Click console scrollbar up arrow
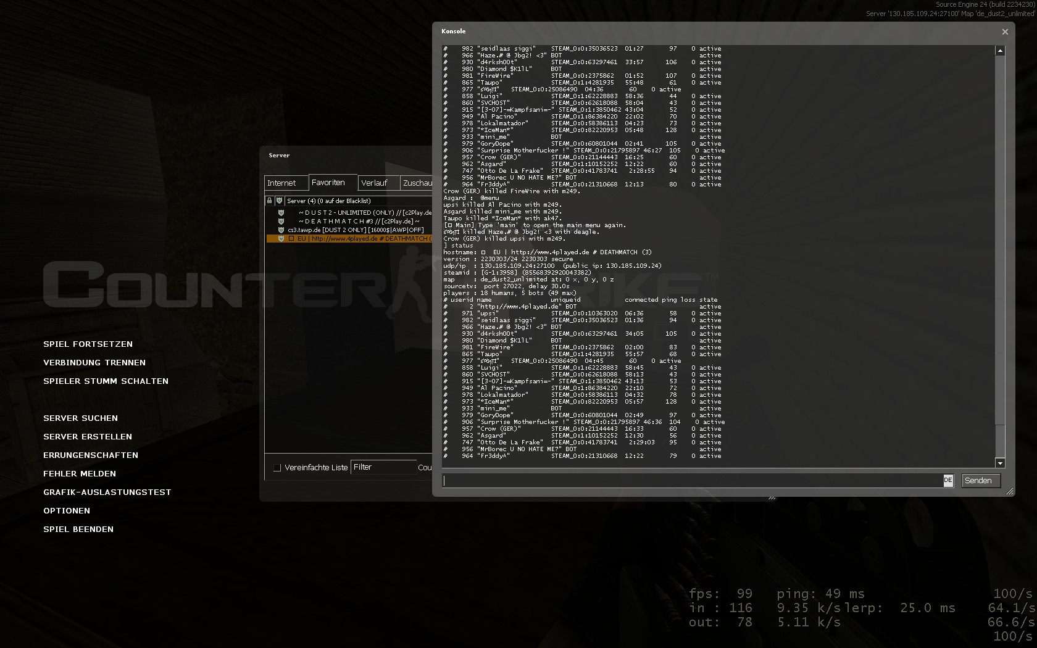This screenshot has width=1037, height=648. tap(1000, 51)
